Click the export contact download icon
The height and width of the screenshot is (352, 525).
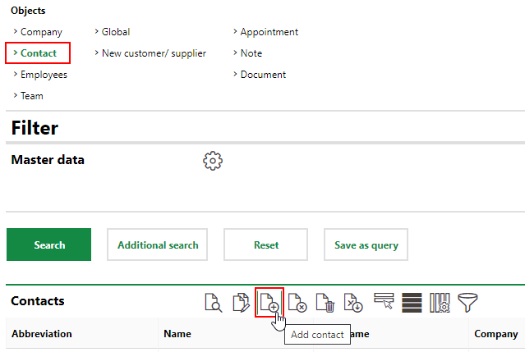coord(353,302)
